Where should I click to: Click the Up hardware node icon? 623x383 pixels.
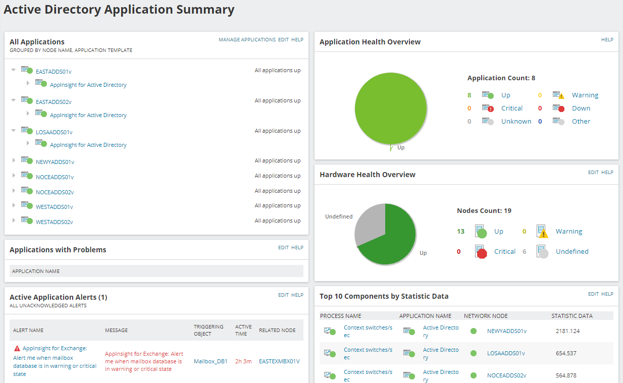point(481,232)
